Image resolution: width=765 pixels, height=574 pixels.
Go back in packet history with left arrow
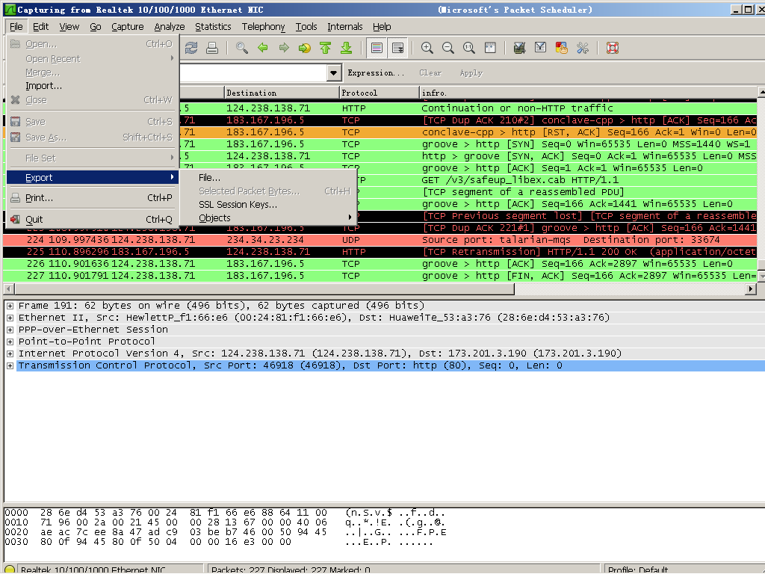263,48
